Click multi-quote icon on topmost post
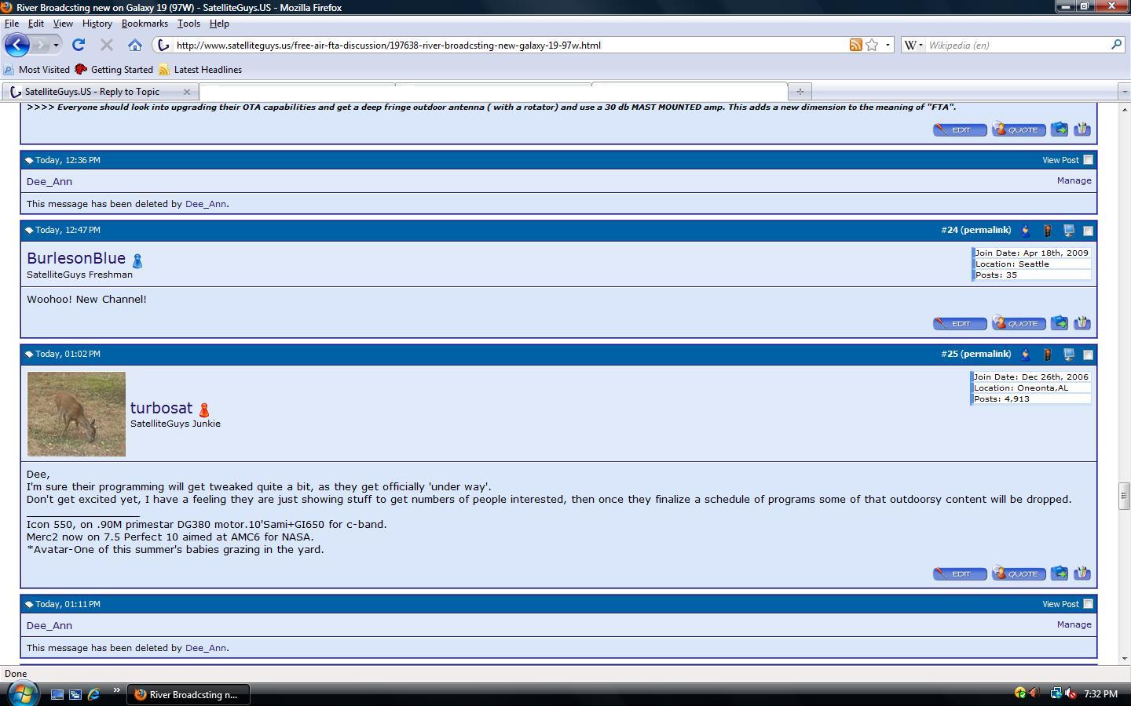Viewport: 1131px width, 706px height. 1059,129
